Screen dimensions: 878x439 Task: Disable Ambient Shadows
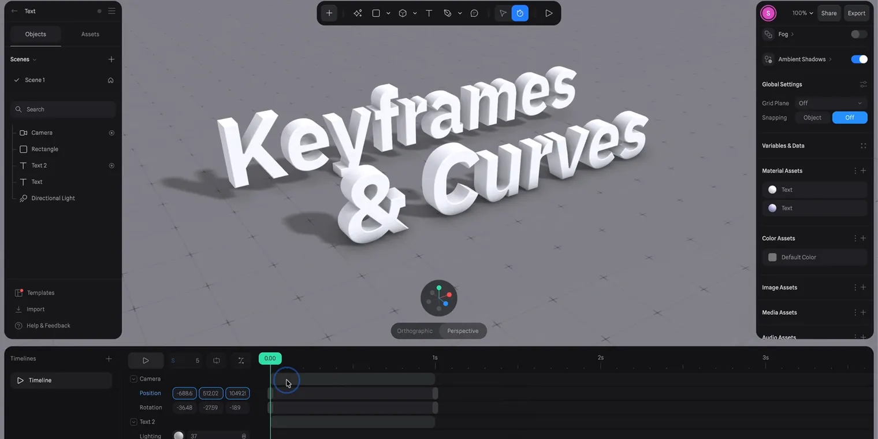click(859, 59)
